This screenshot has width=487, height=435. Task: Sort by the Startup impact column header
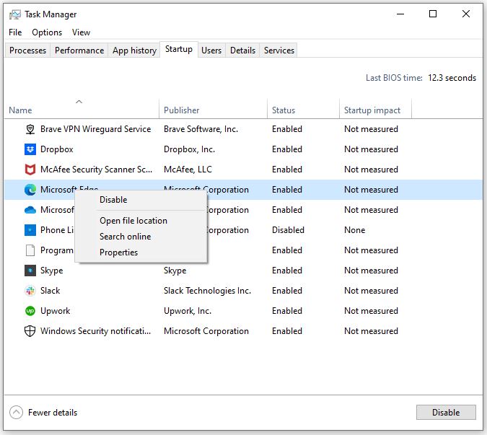coord(375,109)
